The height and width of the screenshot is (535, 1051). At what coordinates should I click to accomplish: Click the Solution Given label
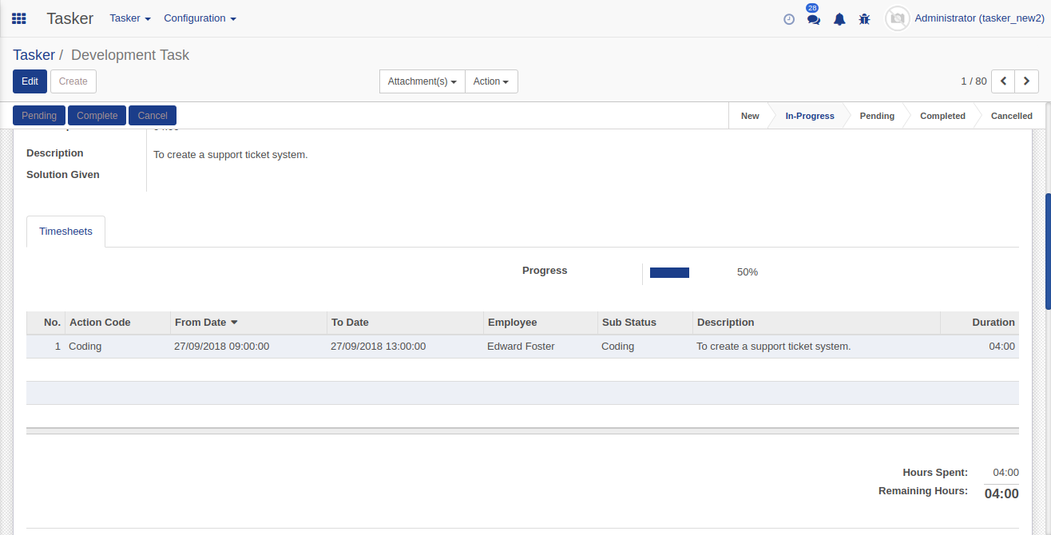63,175
